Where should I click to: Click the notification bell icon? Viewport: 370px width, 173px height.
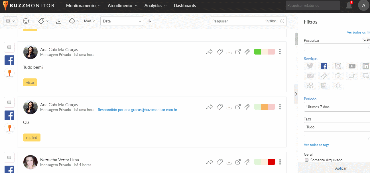pos(349,6)
